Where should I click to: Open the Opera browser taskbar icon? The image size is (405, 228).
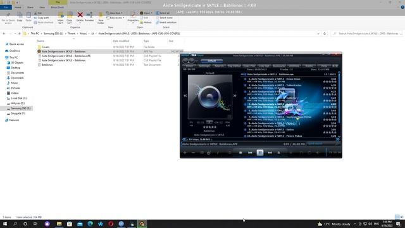(x=111, y=224)
